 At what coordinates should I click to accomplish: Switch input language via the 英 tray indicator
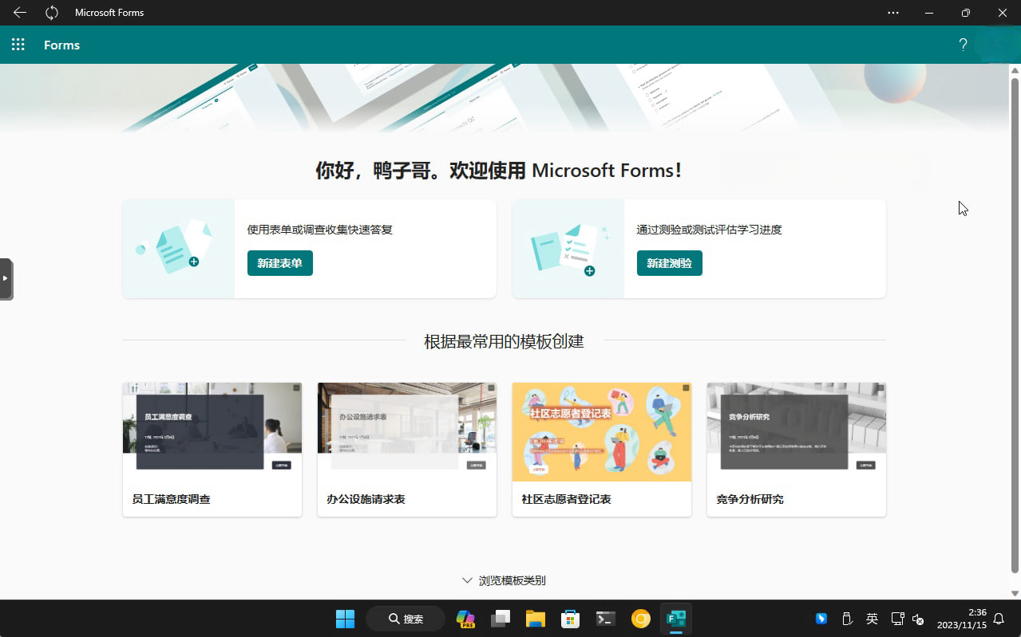[872, 619]
